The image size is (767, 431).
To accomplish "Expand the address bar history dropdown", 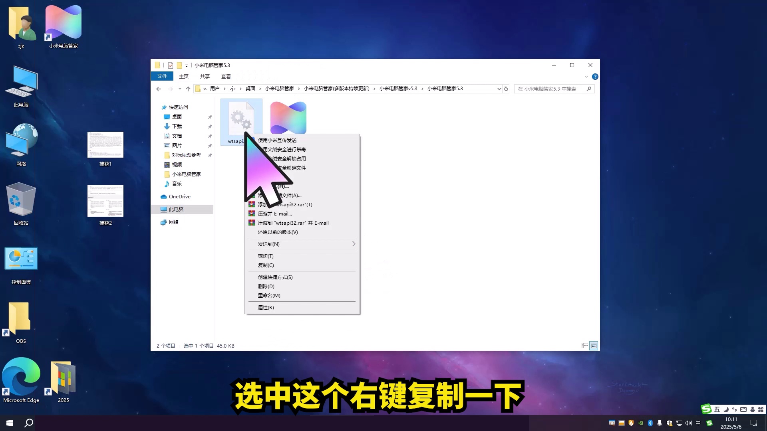I will click(499, 89).
